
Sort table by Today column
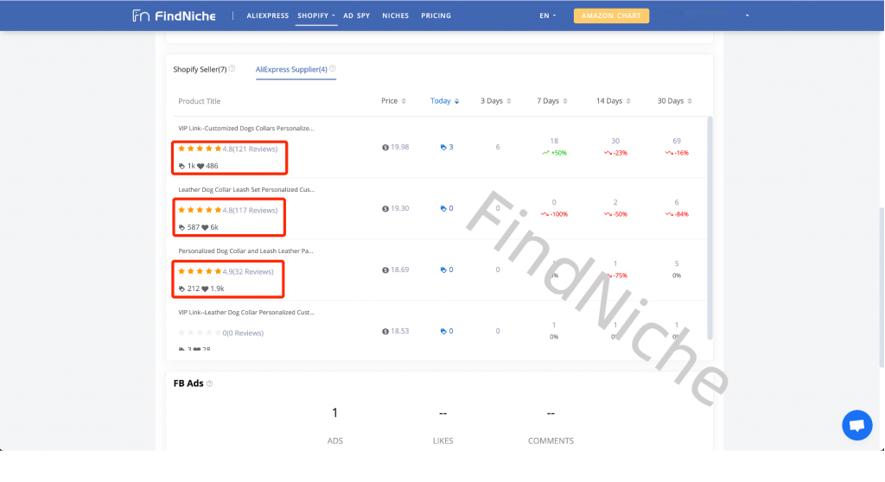[445, 101]
